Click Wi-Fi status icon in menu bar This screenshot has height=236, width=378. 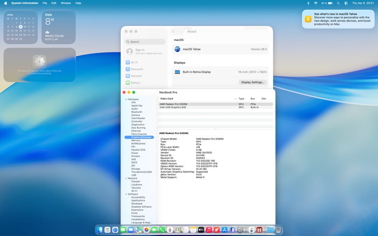coord(315,3)
